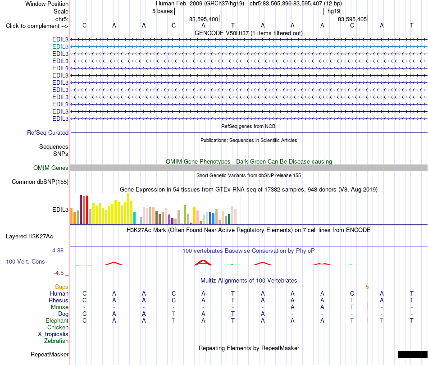Click the GTEx Gene Expression track title
428x365 pixels.
click(249, 189)
